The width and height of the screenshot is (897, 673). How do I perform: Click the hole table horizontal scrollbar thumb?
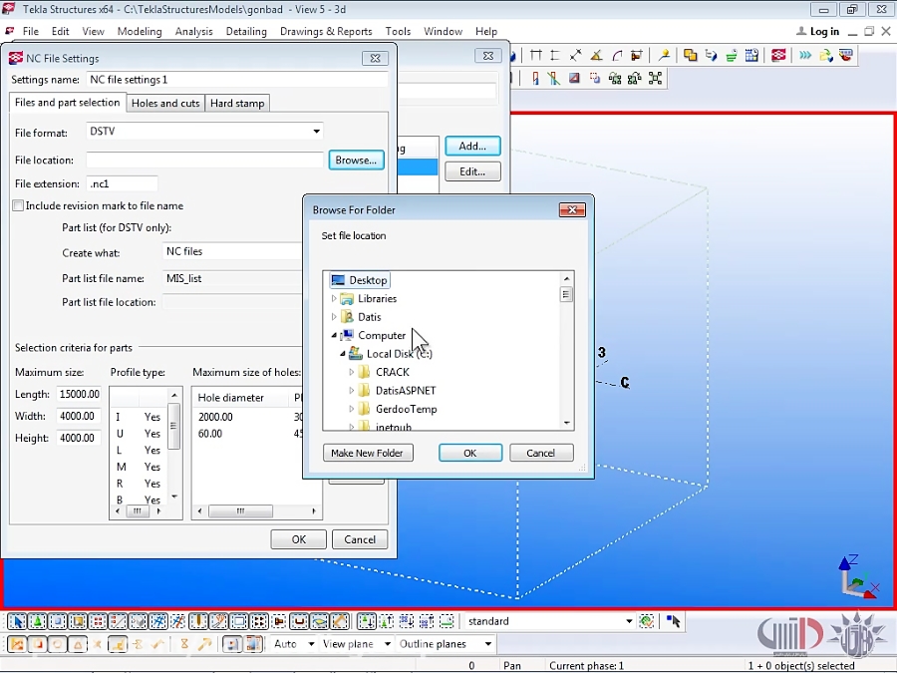240,511
